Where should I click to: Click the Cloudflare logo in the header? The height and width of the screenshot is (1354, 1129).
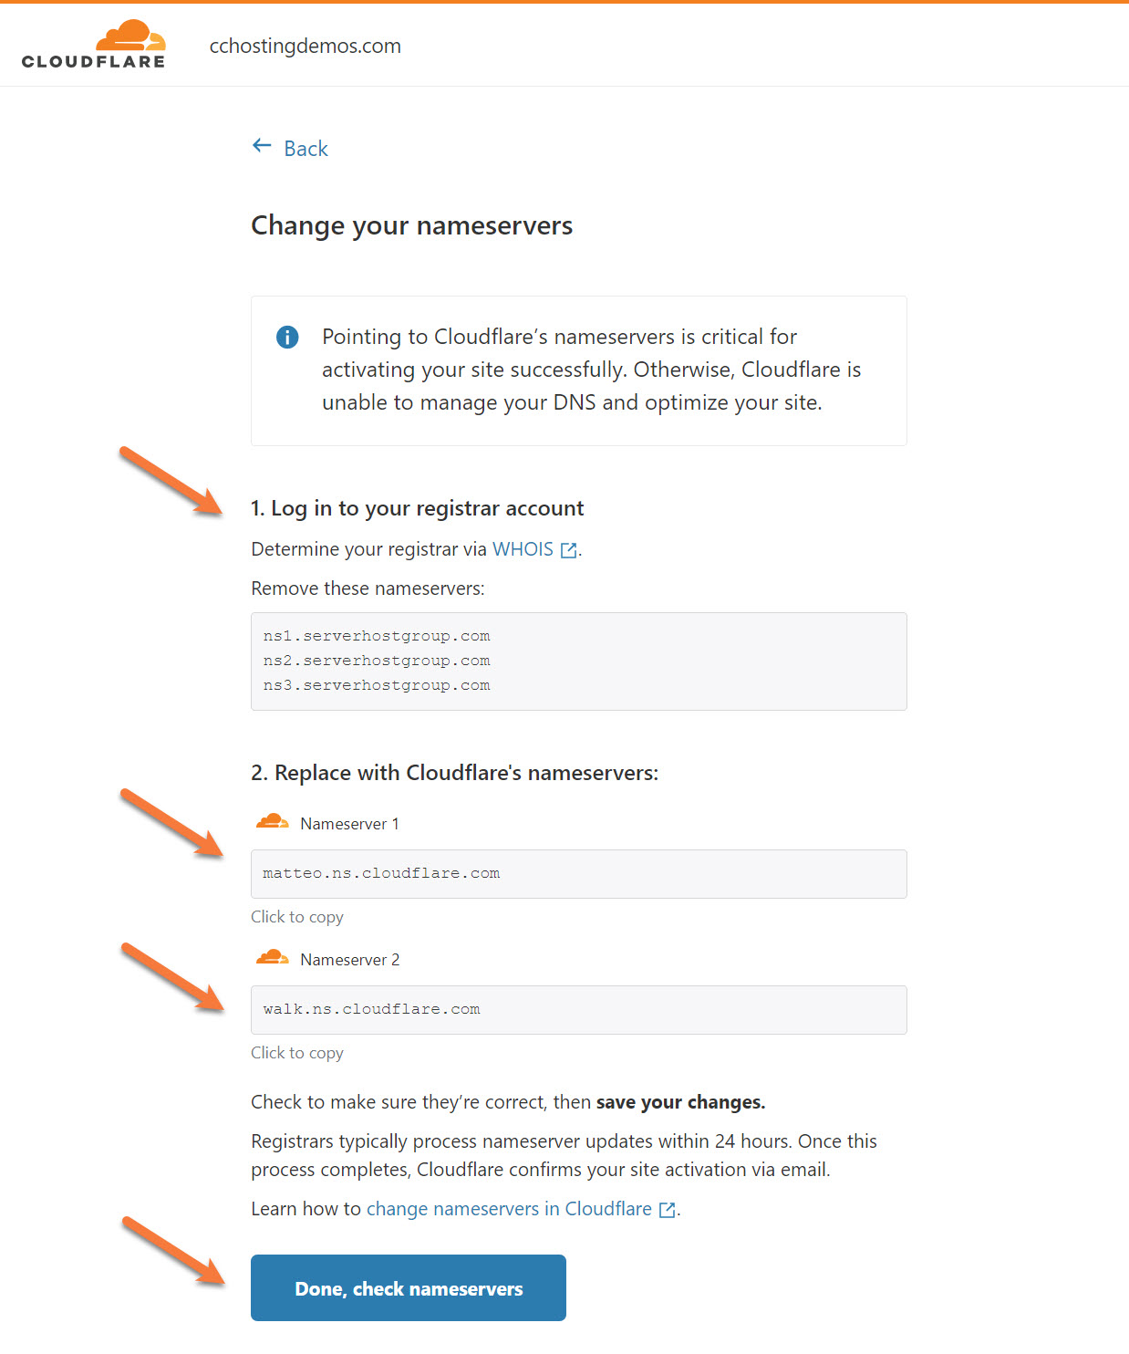[x=94, y=45]
